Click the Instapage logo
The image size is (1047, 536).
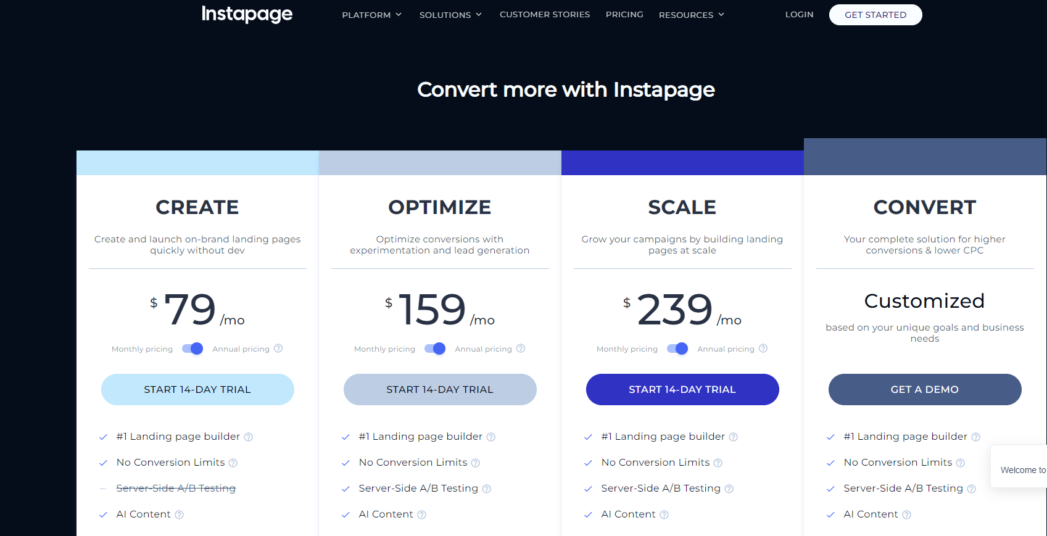247,14
